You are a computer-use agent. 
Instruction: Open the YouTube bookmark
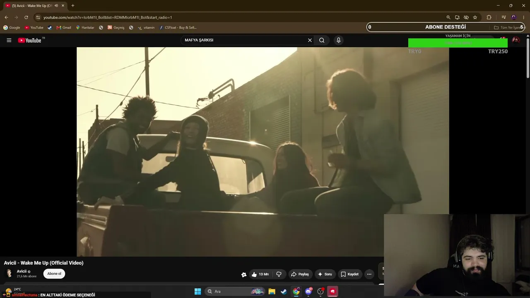pyautogui.click(x=34, y=28)
